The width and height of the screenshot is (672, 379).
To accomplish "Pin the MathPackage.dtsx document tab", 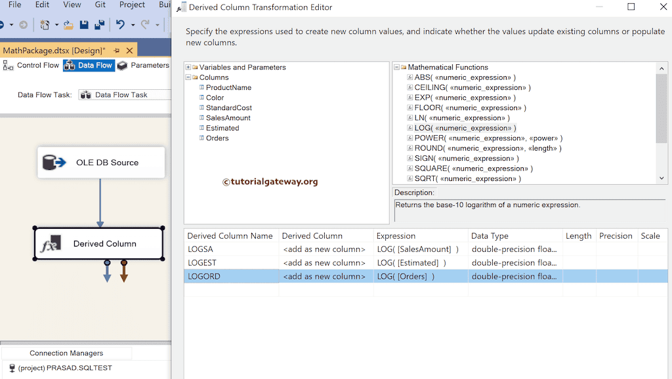I will [115, 50].
